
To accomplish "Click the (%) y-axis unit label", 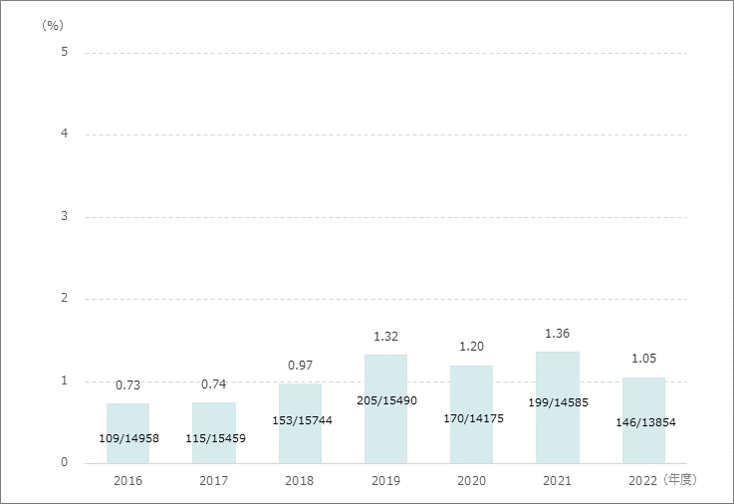I will click(x=53, y=25).
